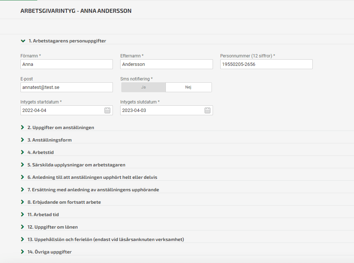Open calendar picker for Intygets startdatum
Image resolution: width=354 pixels, height=263 pixels.
107,110
